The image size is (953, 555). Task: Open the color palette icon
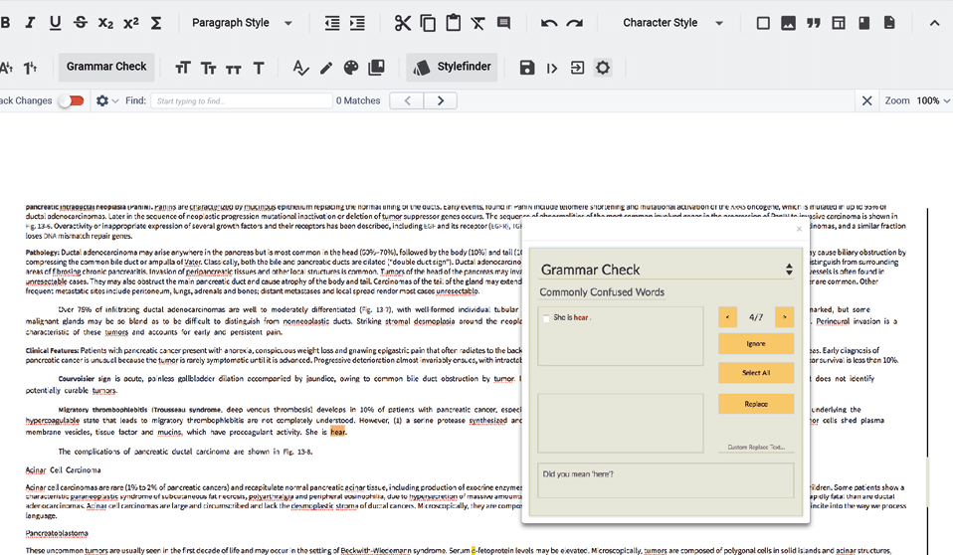point(350,68)
